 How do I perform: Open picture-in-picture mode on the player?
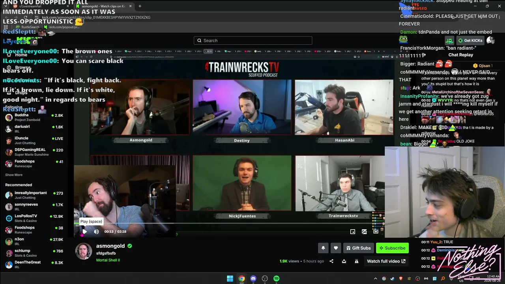tap(353, 232)
